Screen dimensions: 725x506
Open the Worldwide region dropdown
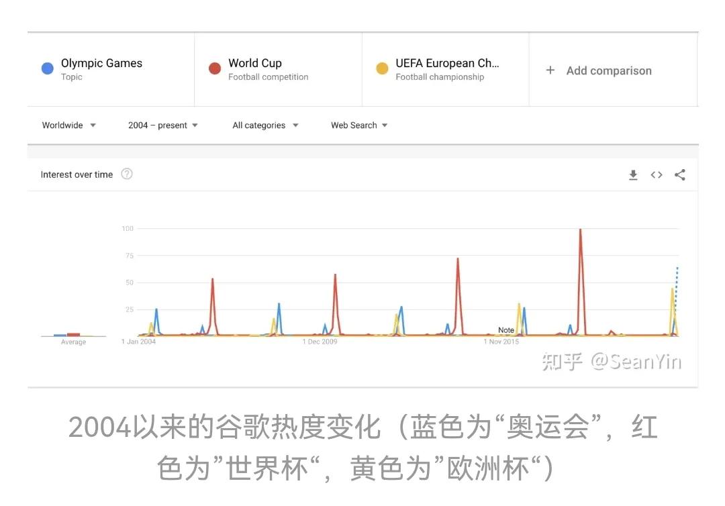pyautogui.click(x=67, y=125)
